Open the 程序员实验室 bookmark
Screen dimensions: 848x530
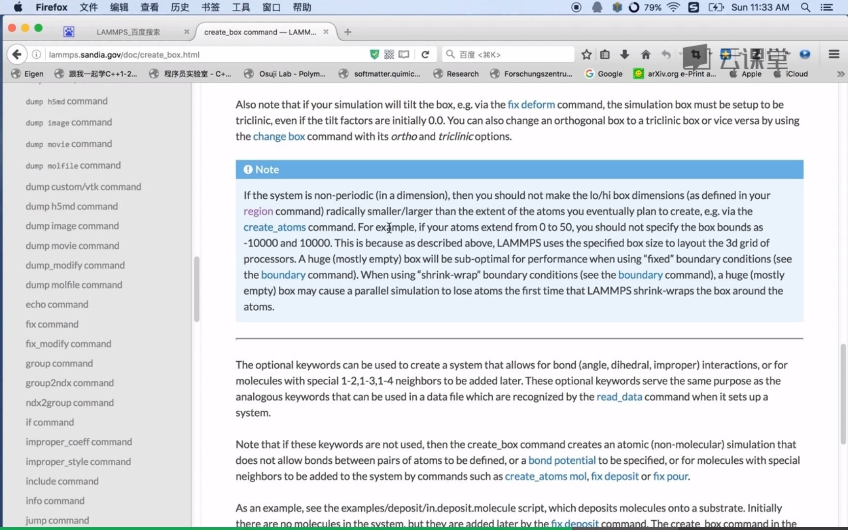tap(190, 74)
